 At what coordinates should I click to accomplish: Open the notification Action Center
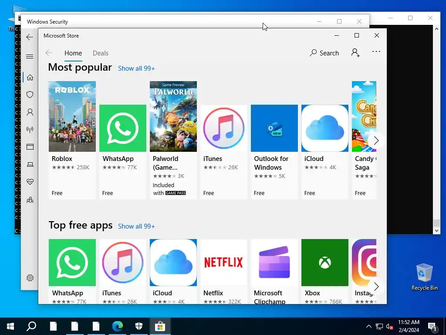(x=432, y=326)
